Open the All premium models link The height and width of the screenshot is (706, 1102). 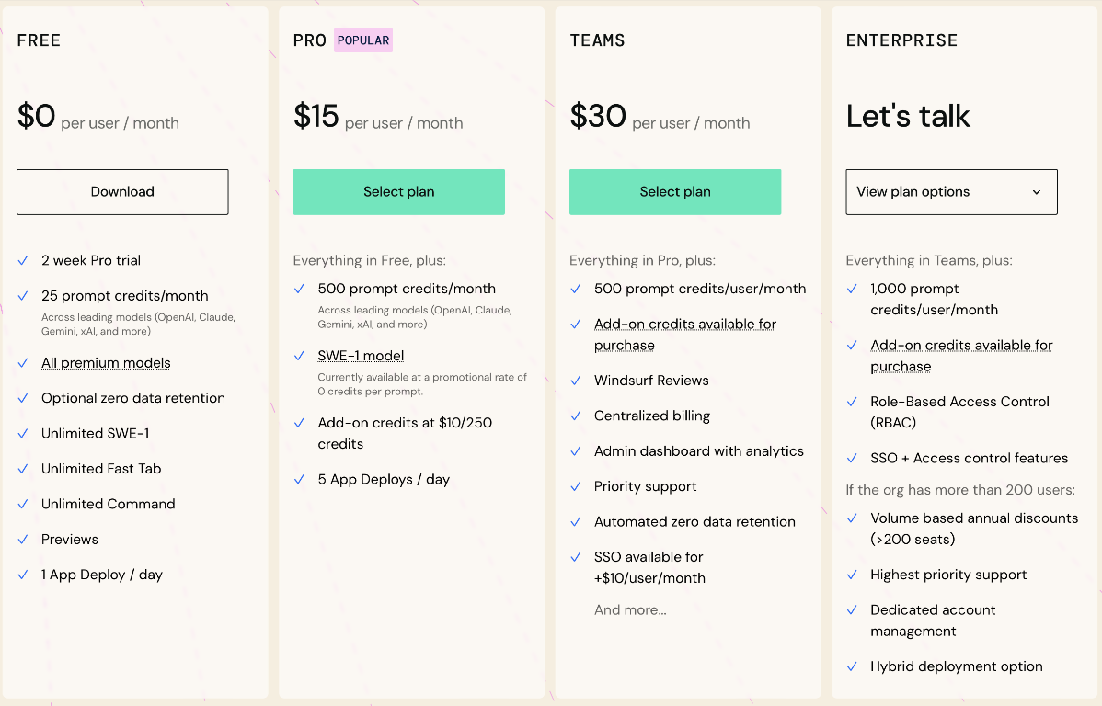pyautogui.click(x=106, y=363)
